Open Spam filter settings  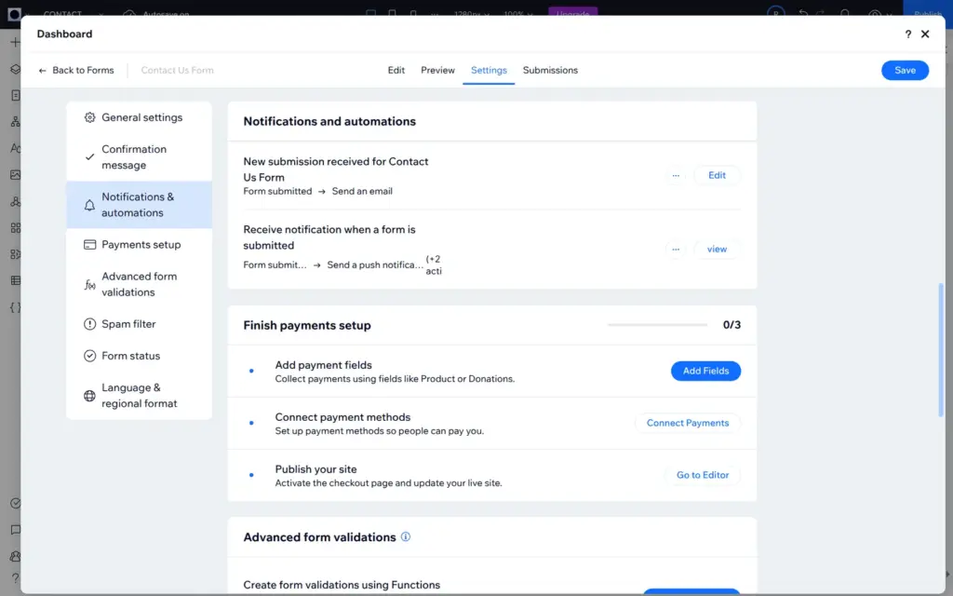coord(140,324)
